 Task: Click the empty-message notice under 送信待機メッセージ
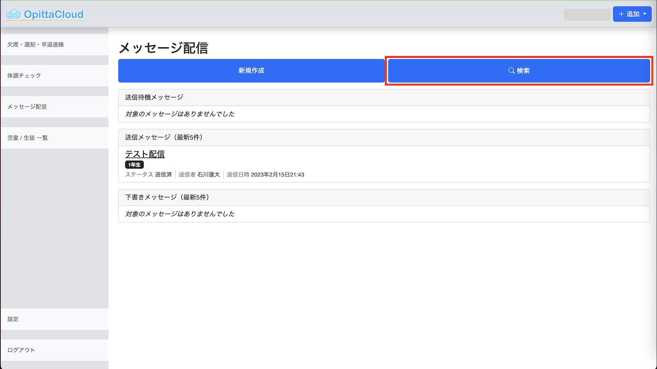180,114
